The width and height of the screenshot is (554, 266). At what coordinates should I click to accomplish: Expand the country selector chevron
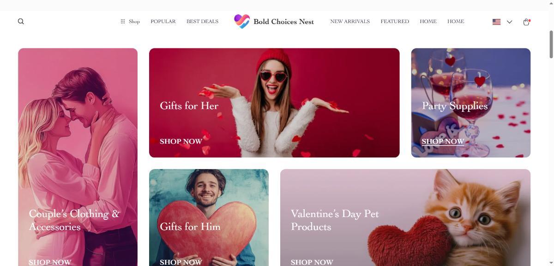coord(509,22)
